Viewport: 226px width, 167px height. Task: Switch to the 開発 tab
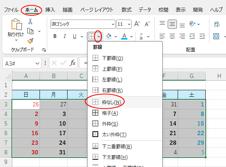[198, 10]
